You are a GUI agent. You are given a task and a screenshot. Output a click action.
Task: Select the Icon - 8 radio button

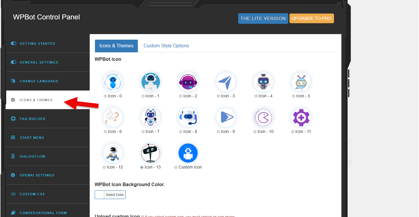[x=181, y=132]
